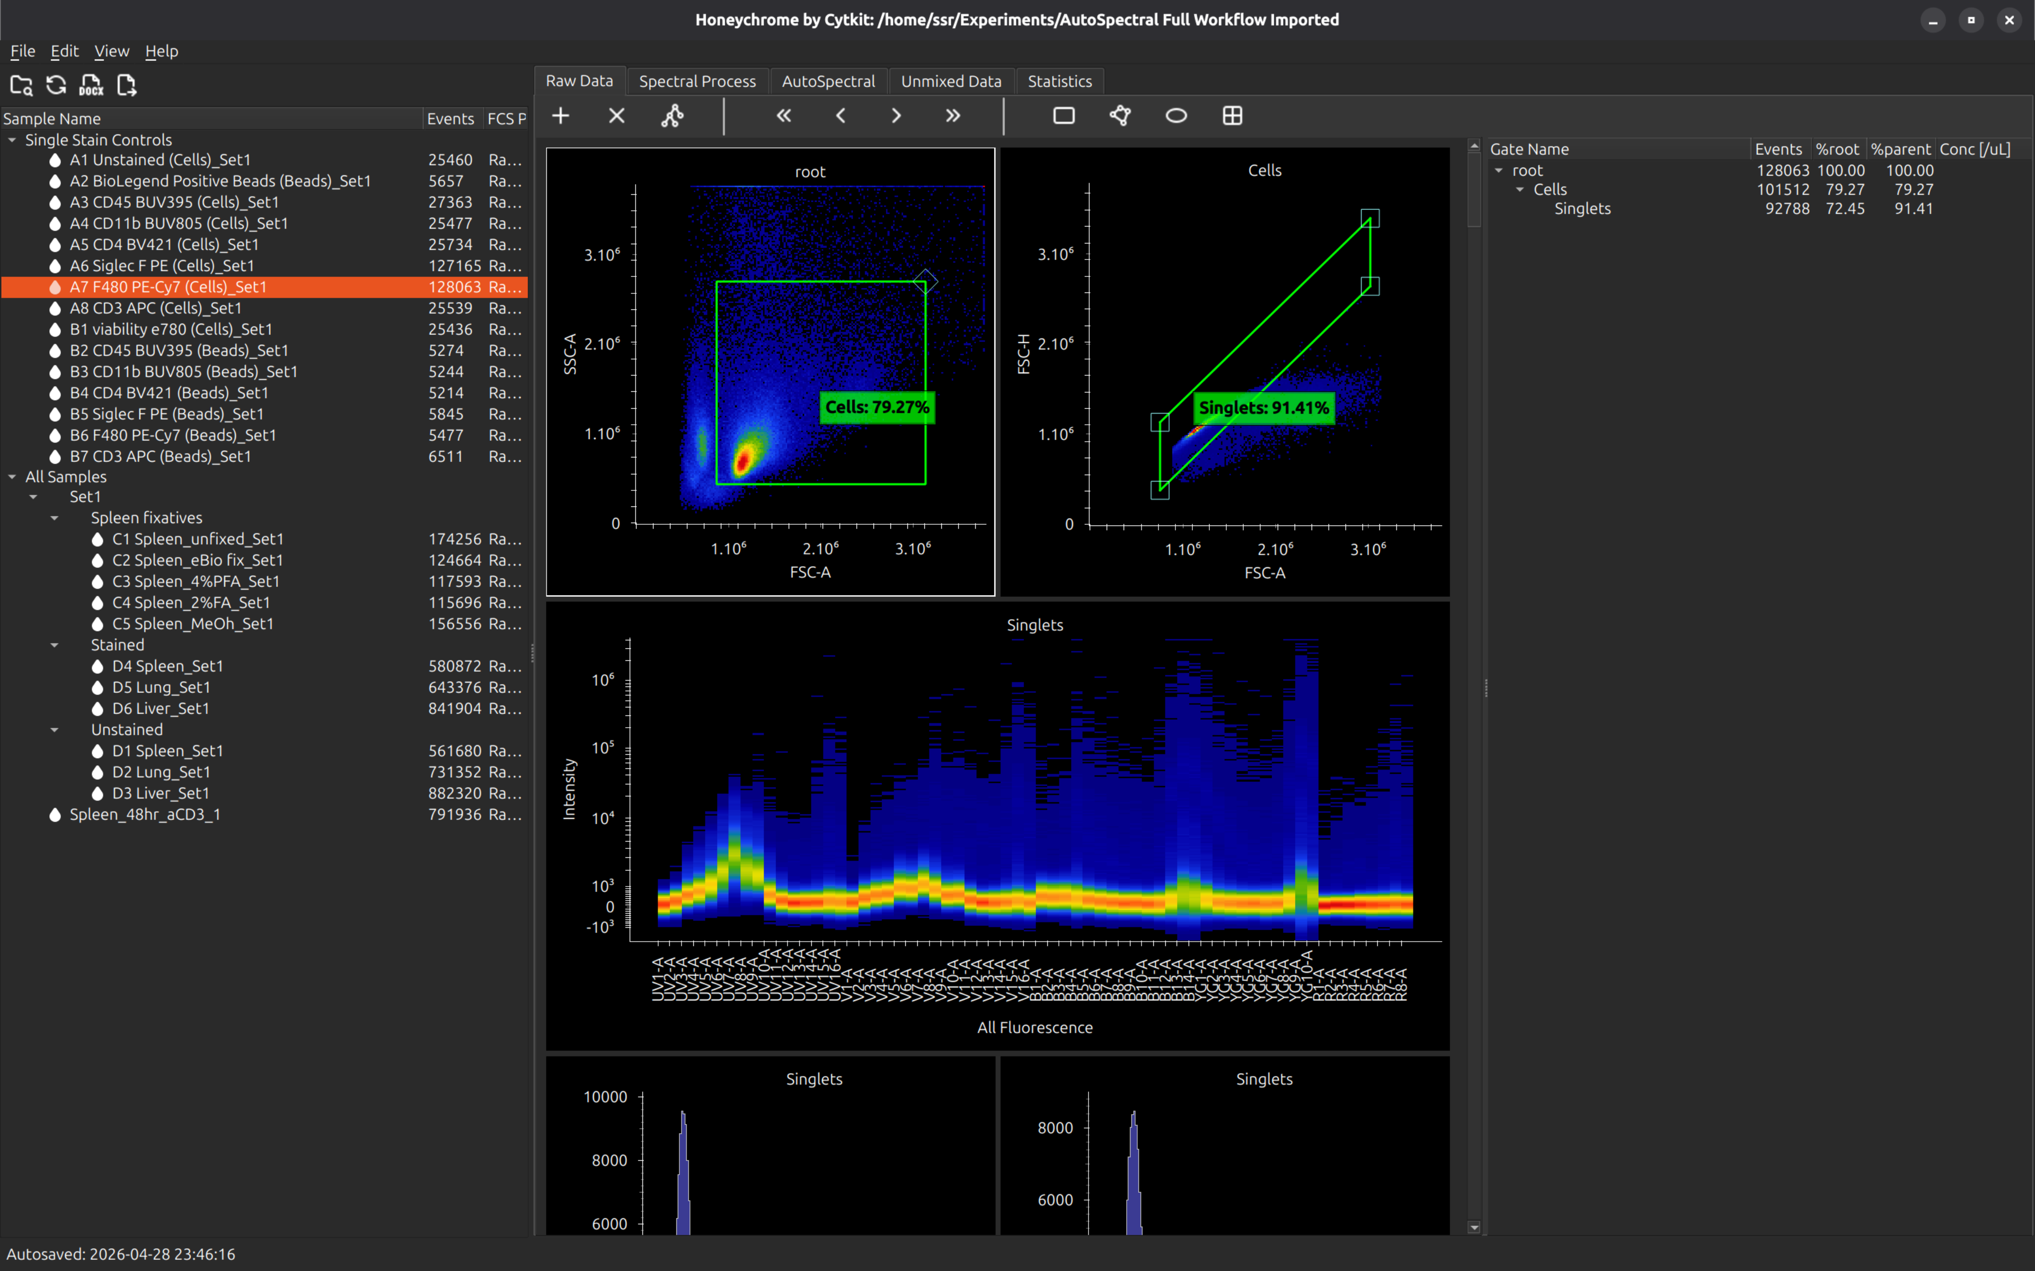Click the DOCX report export icon
The image size is (2035, 1271).
[91, 85]
